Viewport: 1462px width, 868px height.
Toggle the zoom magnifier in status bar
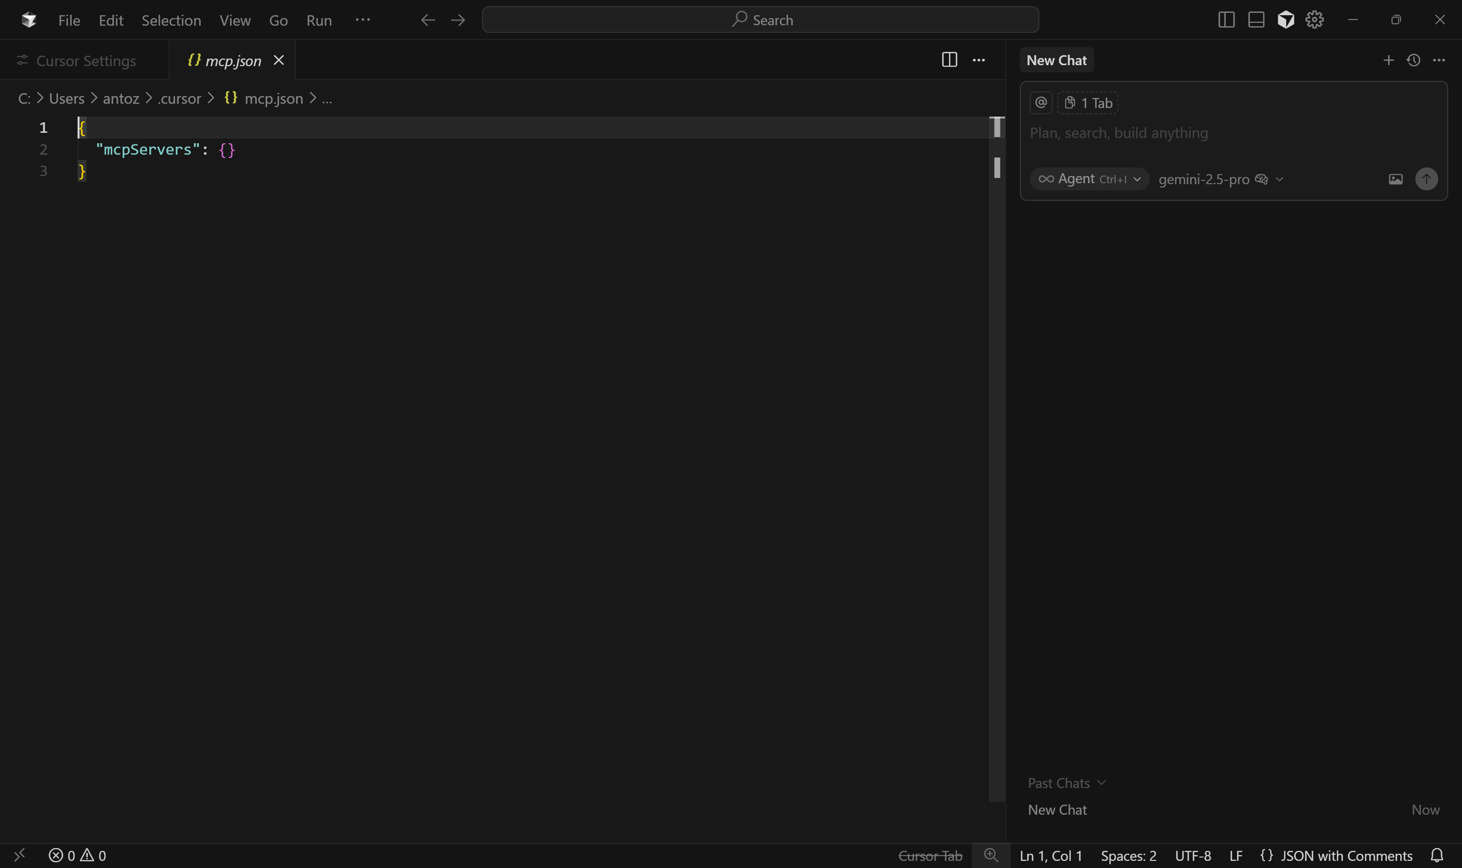(990, 855)
